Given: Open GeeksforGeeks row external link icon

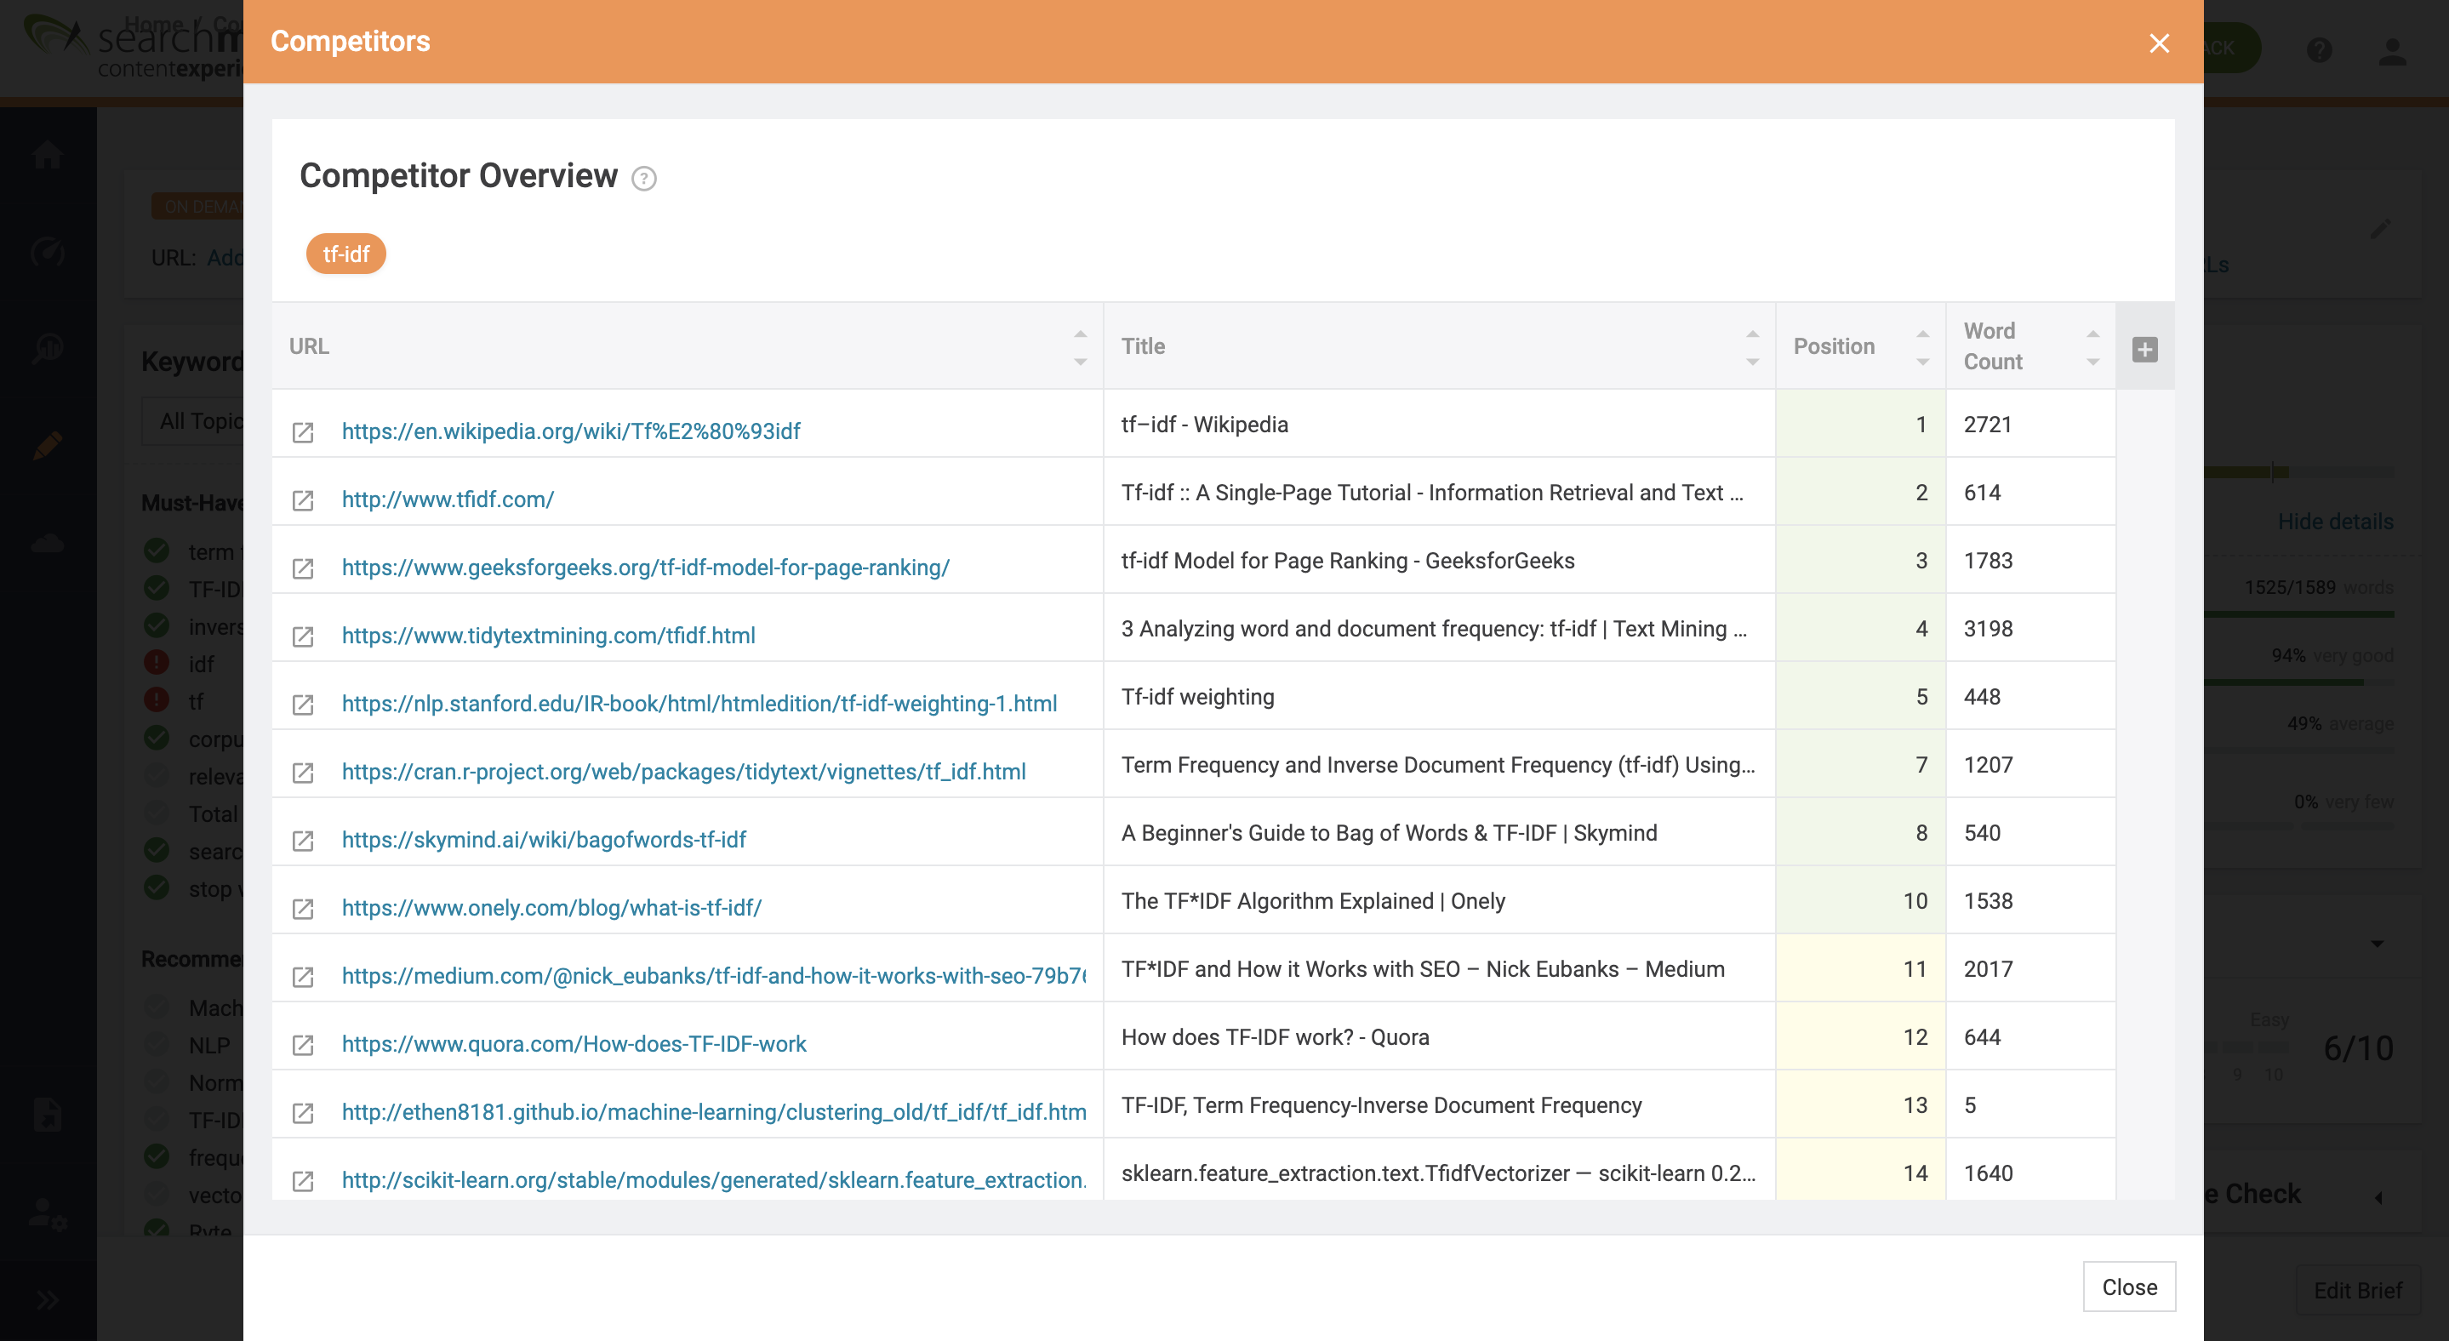Looking at the screenshot, I should 303,568.
